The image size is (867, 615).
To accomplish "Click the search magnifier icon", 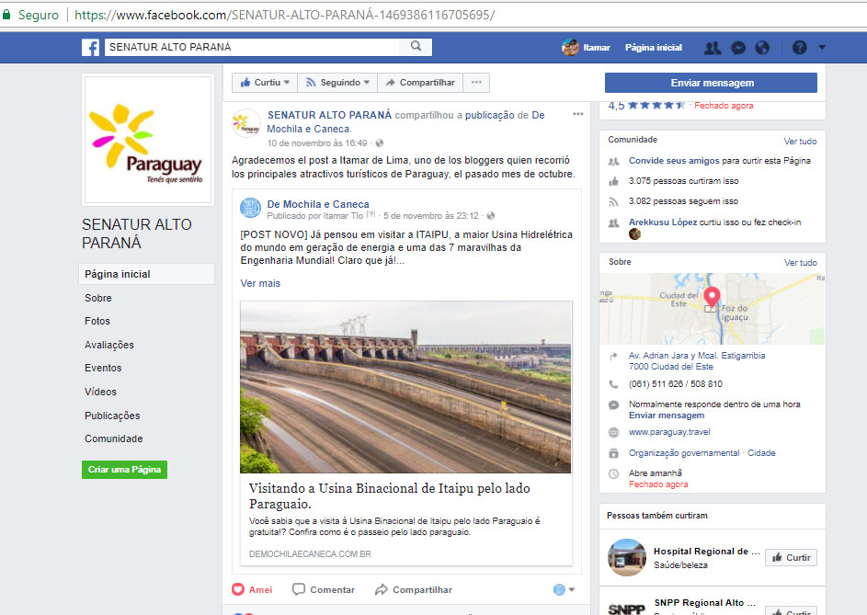I will [416, 47].
